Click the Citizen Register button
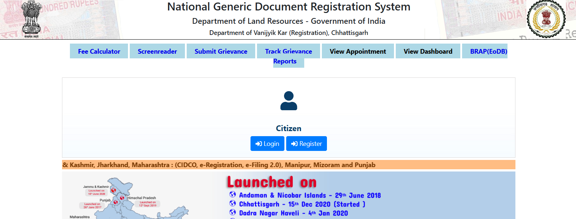 tap(306, 144)
